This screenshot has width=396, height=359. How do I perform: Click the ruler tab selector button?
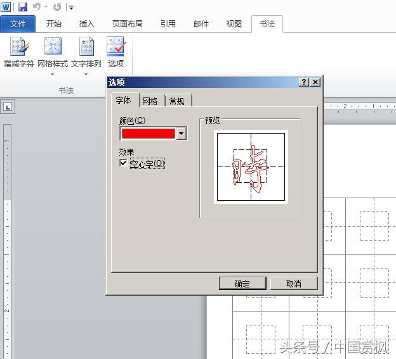8,107
